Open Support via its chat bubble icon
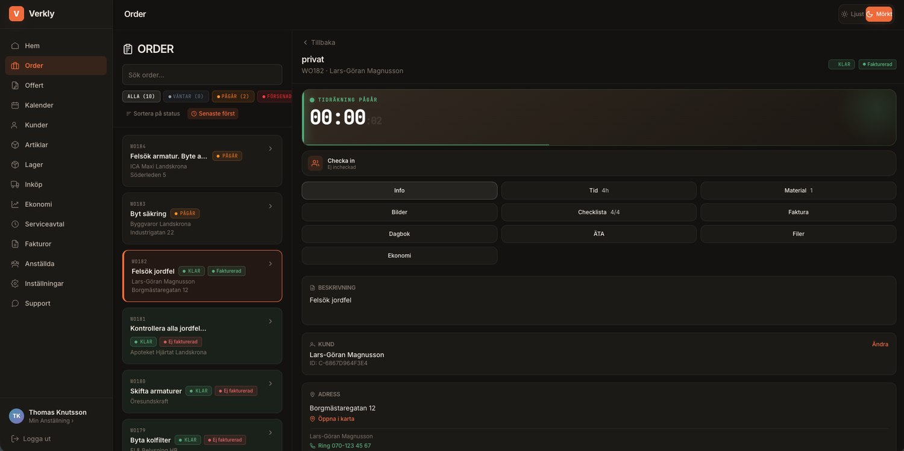Viewport: 904px width, 451px height. 15,303
